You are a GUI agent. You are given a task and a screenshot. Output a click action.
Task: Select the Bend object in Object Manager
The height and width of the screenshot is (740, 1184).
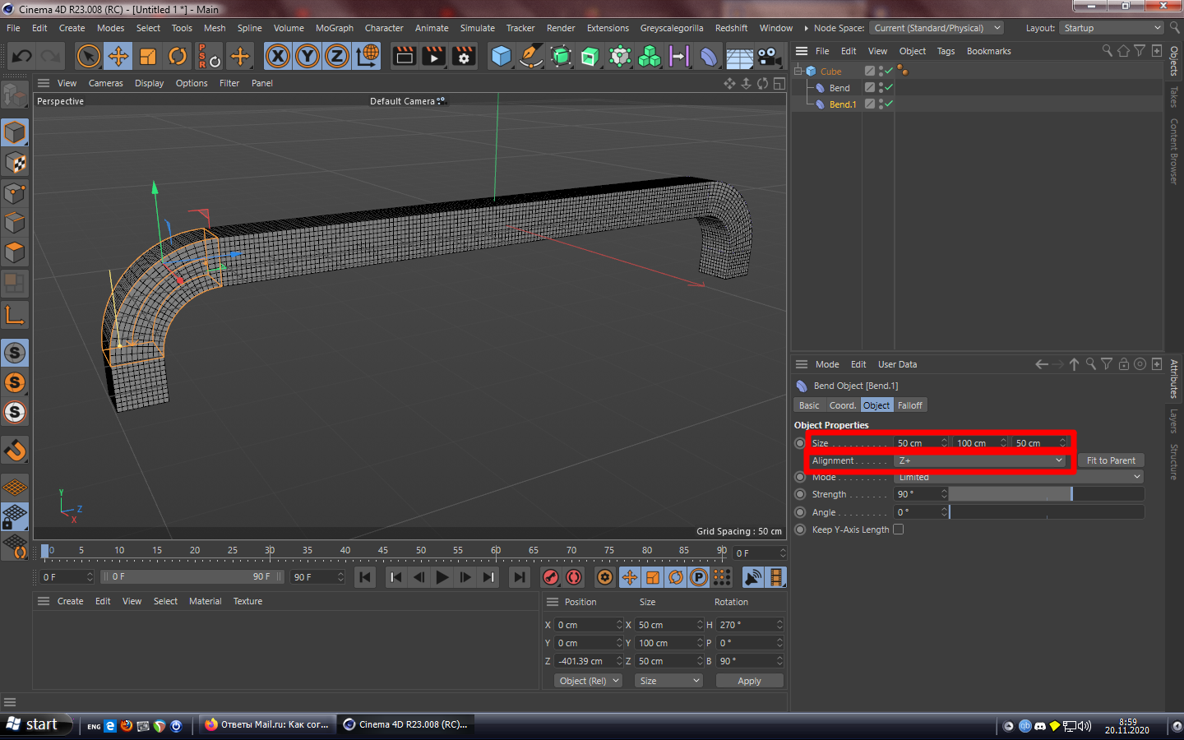point(839,88)
